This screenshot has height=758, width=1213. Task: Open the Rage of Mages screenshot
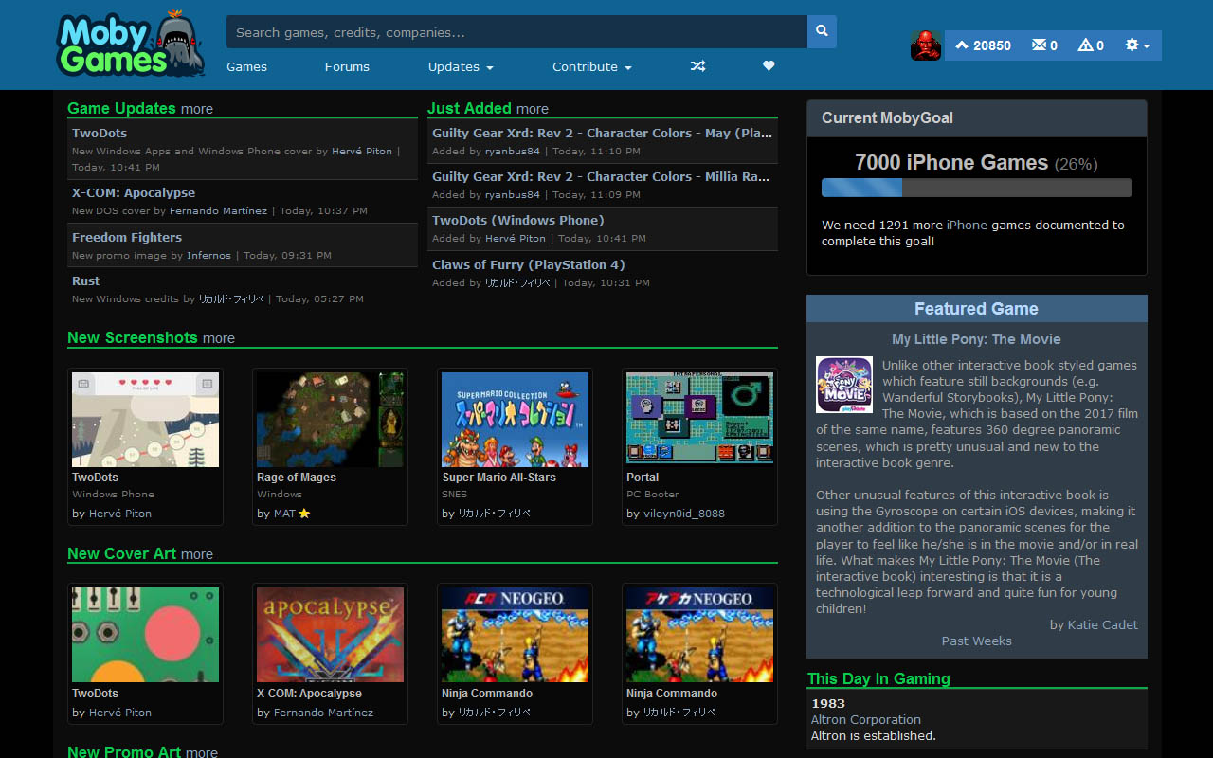pyautogui.click(x=330, y=419)
